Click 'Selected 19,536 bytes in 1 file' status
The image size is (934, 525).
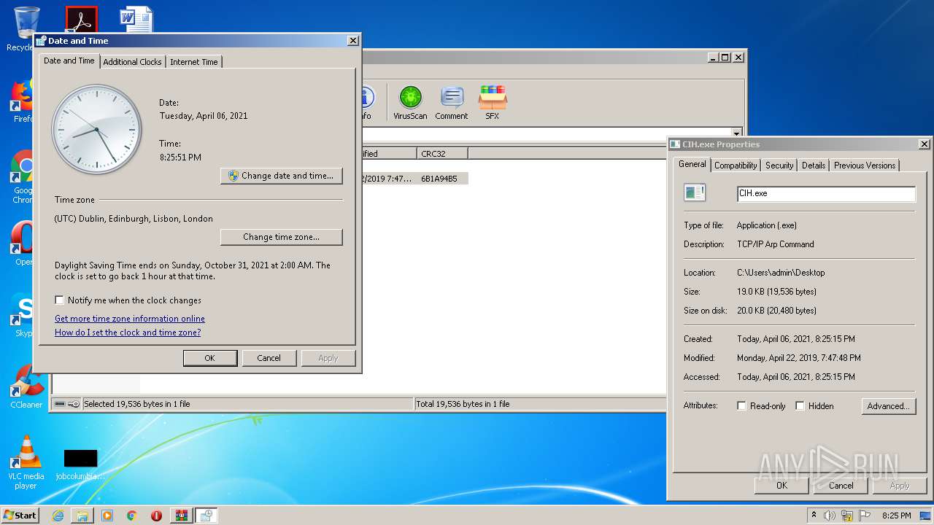(x=136, y=404)
